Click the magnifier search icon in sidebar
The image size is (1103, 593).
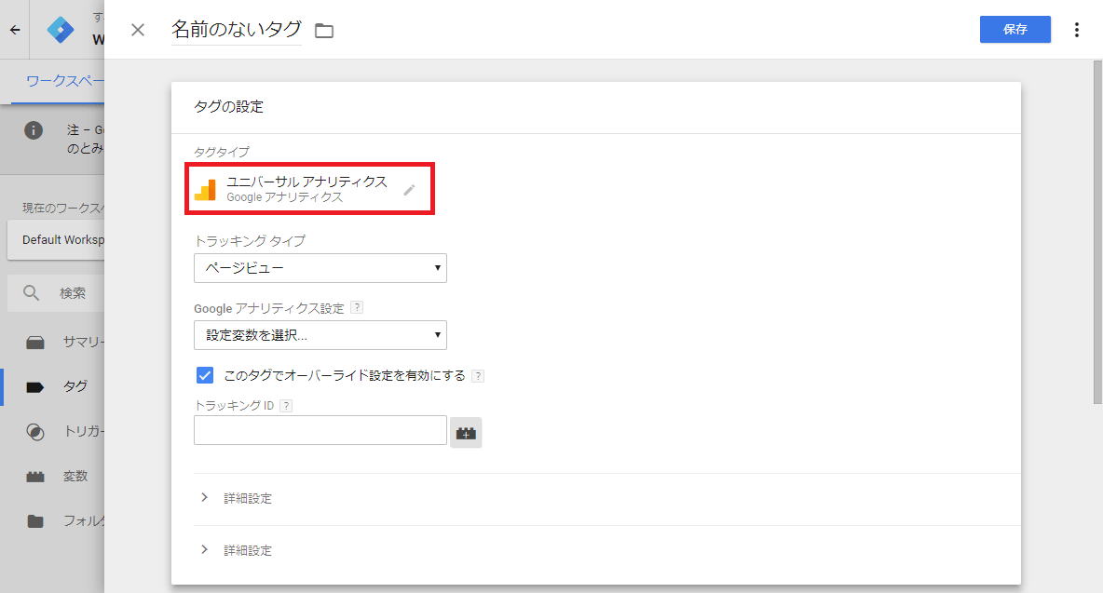tap(31, 292)
